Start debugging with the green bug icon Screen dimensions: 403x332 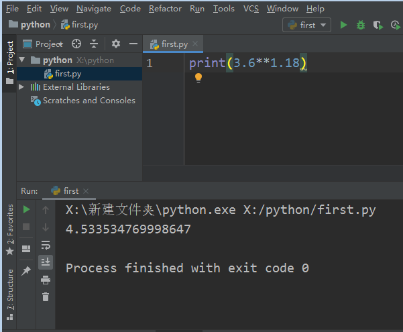point(361,25)
